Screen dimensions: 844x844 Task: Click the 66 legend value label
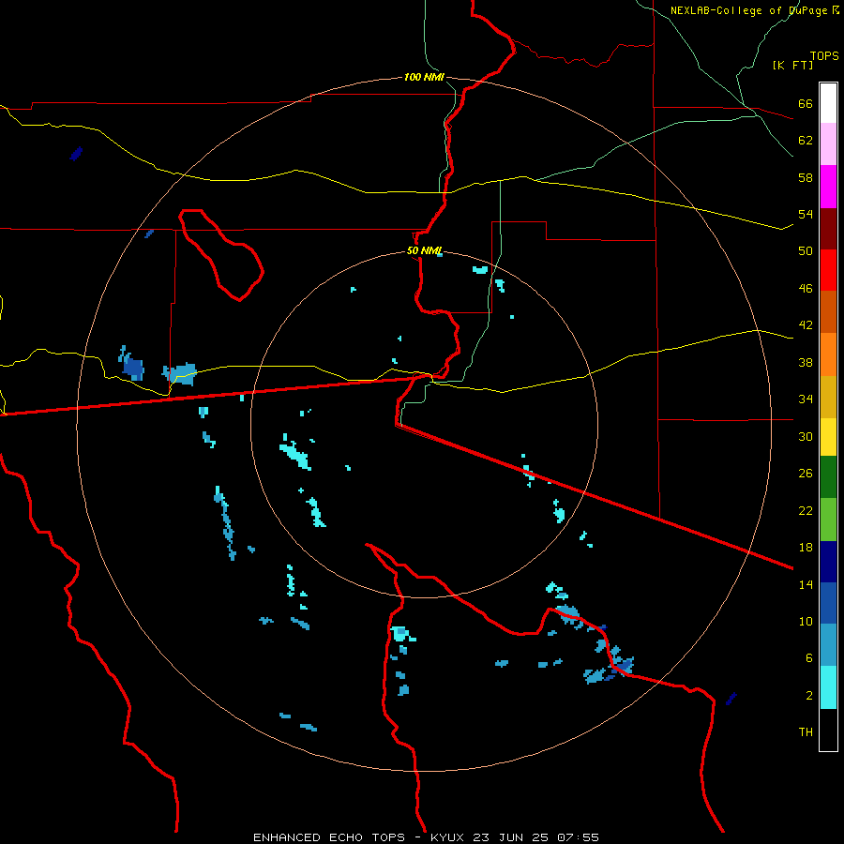806,103
